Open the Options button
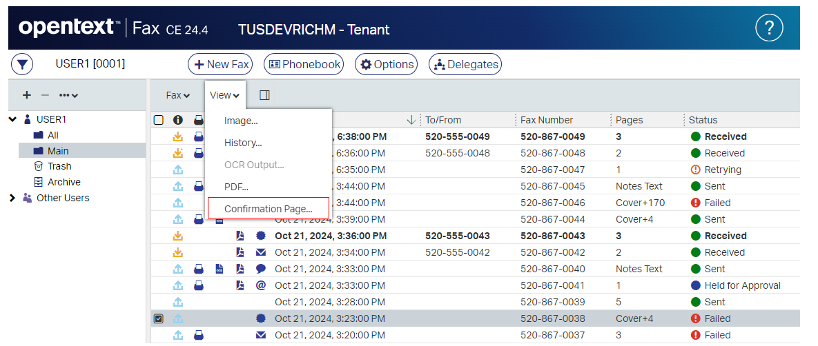Viewport: 818px width, 346px height. pos(386,65)
